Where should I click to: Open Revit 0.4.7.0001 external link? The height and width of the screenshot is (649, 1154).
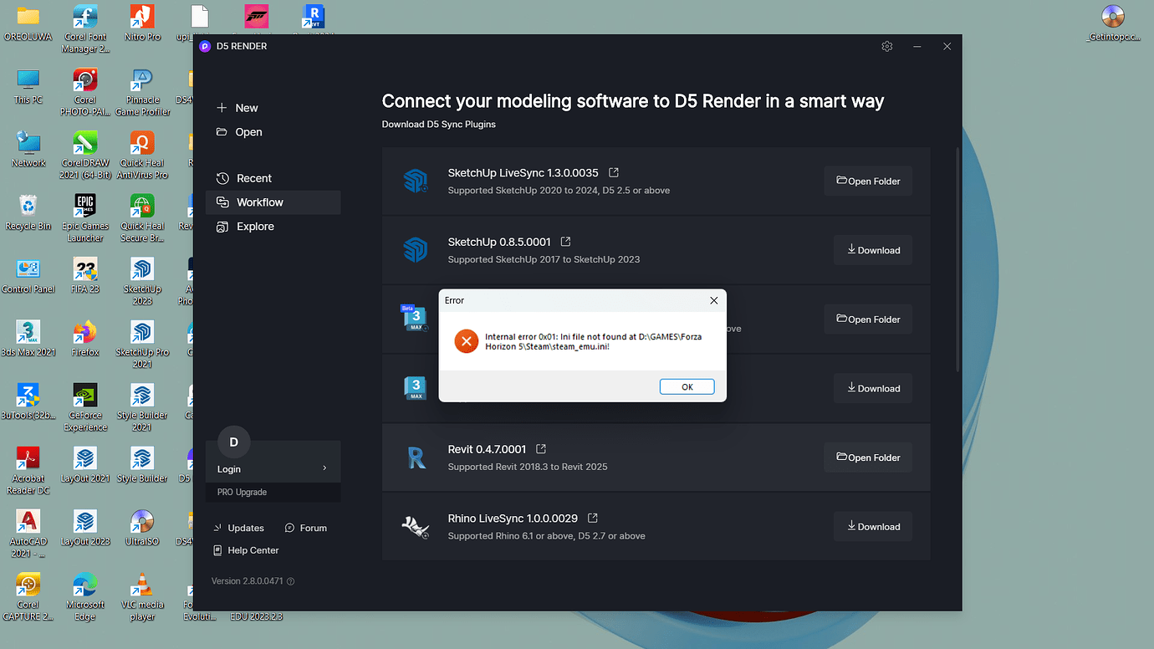click(x=539, y=448)
